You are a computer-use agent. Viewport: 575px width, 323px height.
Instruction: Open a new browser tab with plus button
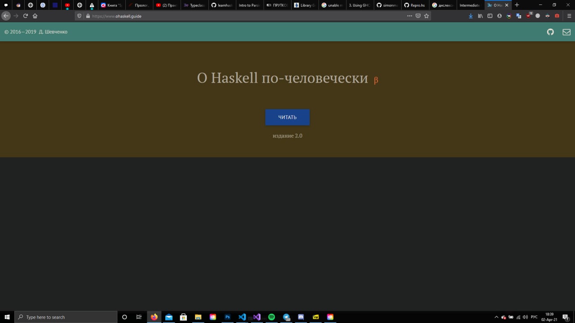pyautogui.click(x=517, y=5)
